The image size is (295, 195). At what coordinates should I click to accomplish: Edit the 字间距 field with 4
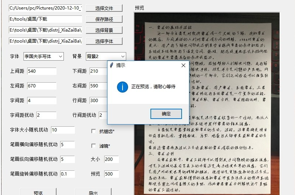pos(42,100)
